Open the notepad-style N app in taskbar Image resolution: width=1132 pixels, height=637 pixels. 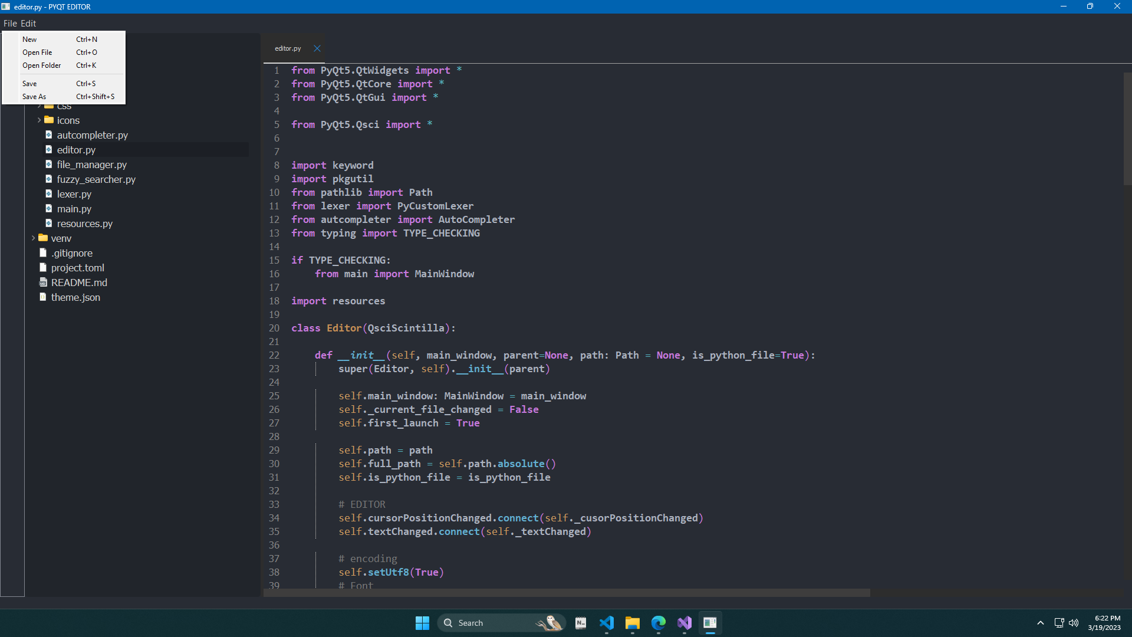point(581,623)
